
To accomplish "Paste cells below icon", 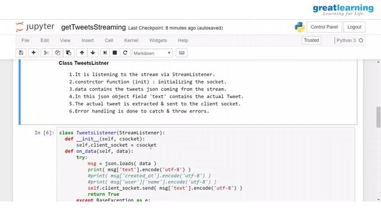I will click(x=69, y=53).
